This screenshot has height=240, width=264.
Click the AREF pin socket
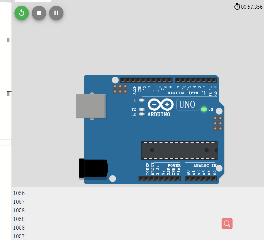(x=134, y=80)
